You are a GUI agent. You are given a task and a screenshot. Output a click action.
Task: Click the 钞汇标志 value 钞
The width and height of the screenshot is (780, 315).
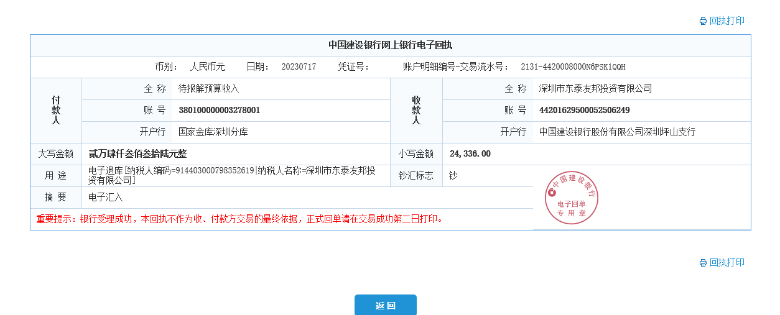pos(453,176)
